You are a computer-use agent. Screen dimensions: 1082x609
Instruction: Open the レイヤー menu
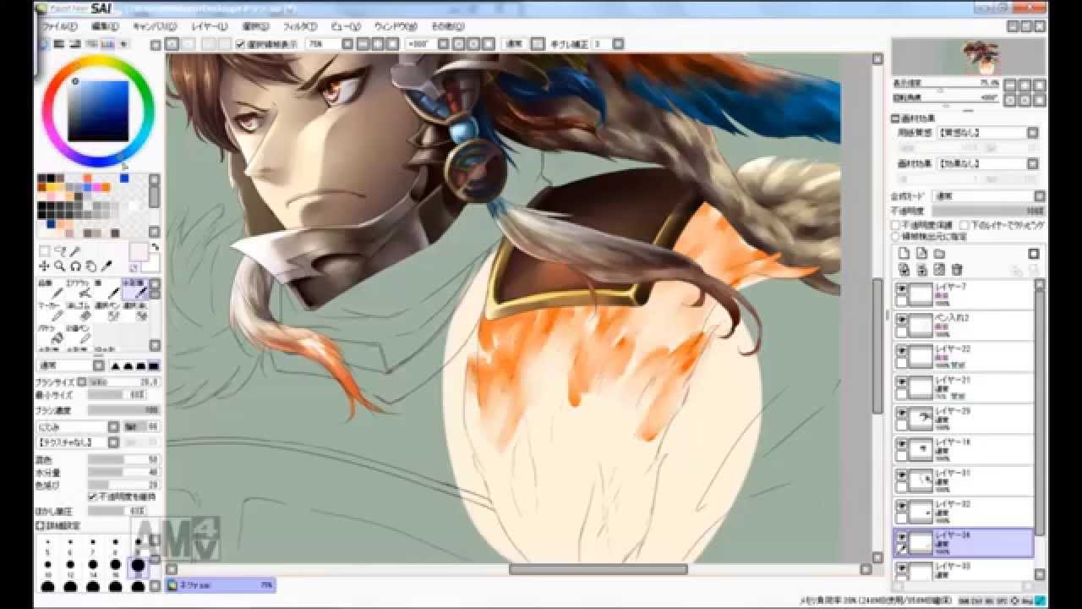209,27
